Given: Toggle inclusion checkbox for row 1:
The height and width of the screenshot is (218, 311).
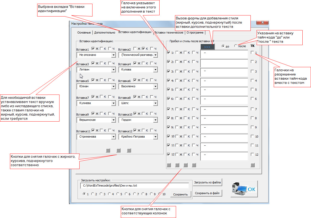Looking at the screenshot, I should coord(168,53).
